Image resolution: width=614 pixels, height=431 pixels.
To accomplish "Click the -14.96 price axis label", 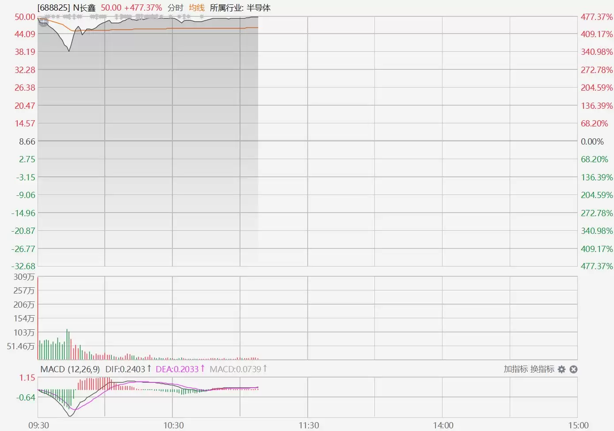I will [23, 213].
